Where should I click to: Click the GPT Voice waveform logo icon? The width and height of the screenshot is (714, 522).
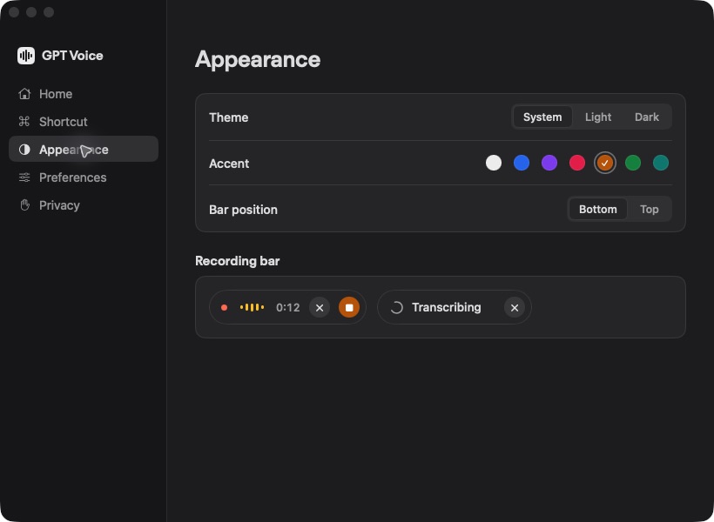26,56
